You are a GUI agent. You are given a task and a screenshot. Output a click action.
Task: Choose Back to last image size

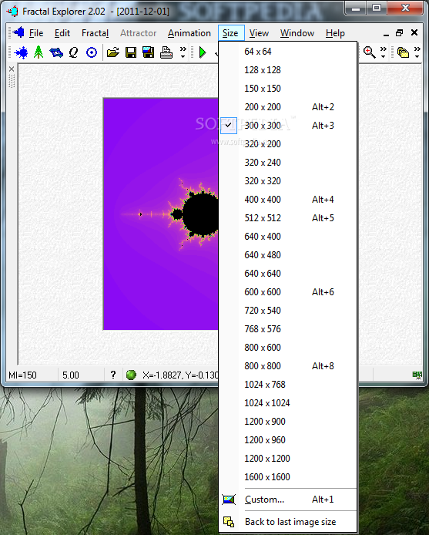click(288, 522)
